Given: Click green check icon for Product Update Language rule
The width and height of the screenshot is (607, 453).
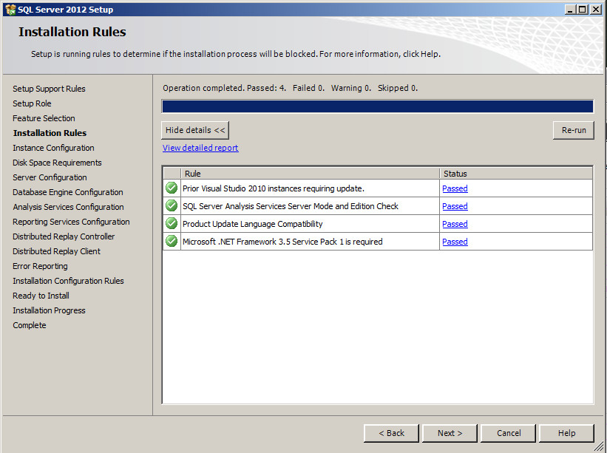Looking at the screenshot, I should pos(172,224).
